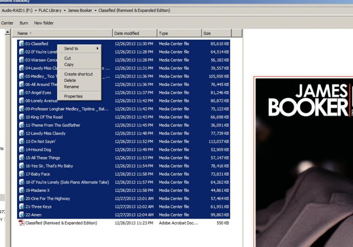Image resolution: width=353 pixels, height=247 pixels.
Task: Choose Properties from the context menu
Action: coord(73,96)
